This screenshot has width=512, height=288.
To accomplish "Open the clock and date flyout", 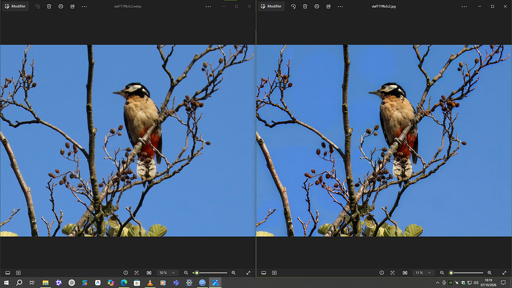I will pos(489,283).
